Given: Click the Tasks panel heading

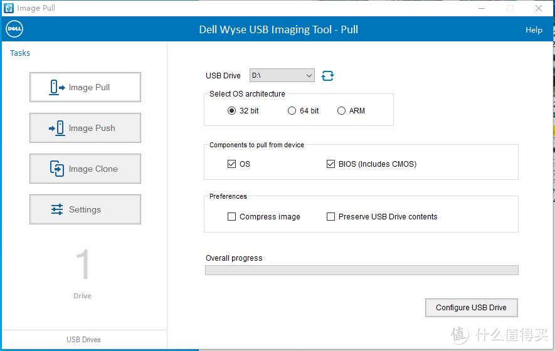Looking at the screenshot, I should pos(20,53).
